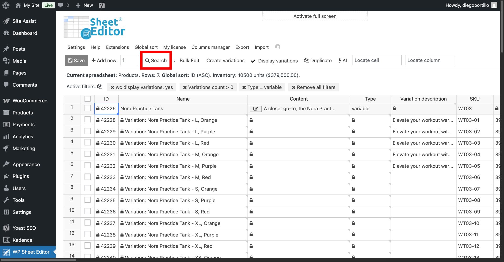Click the Save button
This screenshot has height=262, width=504.
coord(76,60)
